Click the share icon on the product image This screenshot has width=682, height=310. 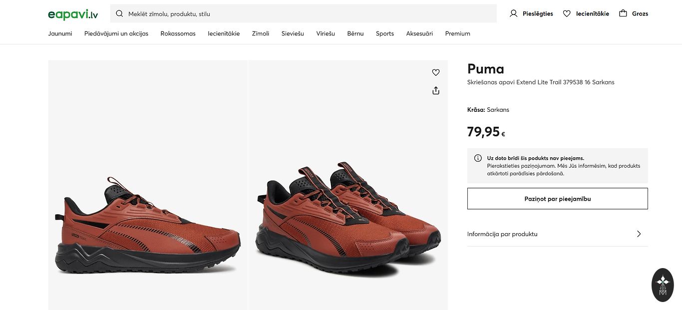coord(436,90)
